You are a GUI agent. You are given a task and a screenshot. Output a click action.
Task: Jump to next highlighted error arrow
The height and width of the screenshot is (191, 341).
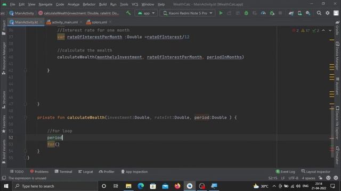330,31
